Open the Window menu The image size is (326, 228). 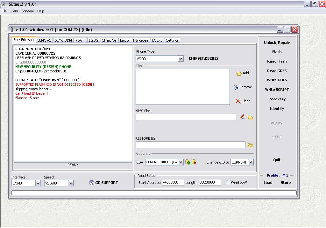[x=27, y=11]
